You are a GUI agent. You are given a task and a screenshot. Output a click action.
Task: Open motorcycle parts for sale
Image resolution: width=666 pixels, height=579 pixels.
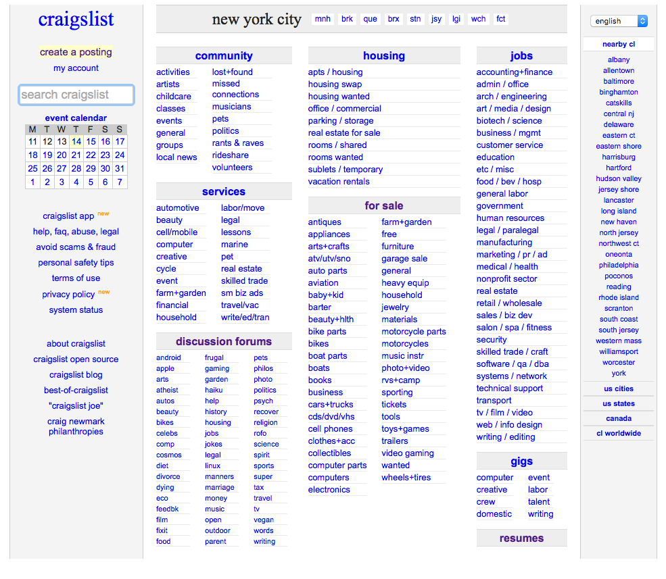coord(414,332)
